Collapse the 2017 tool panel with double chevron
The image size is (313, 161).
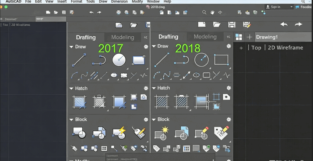145,37
